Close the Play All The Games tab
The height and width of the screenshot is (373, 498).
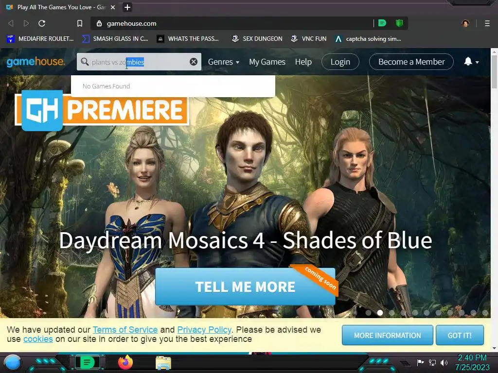[x=113, y=7]
